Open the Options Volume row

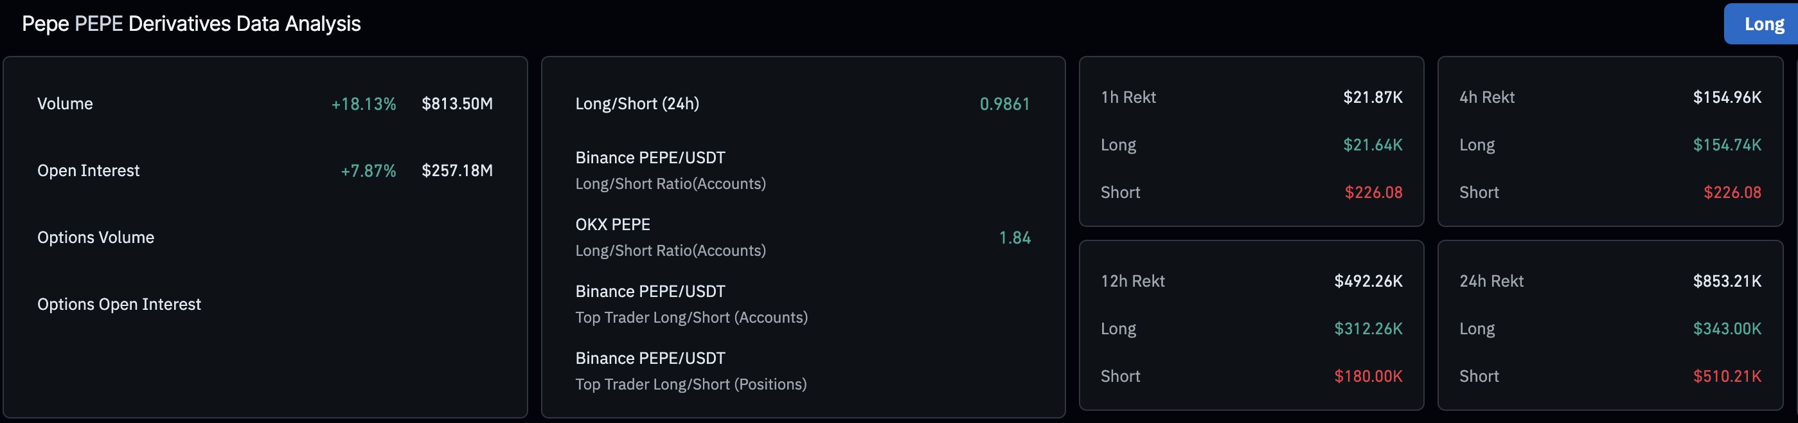(x=96, y=238)
